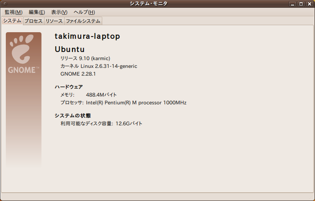Viewport: 315px width, 201px height.
Task: Click the Ubuntu heading text
Action: pyautogui.click(x=70, y=49)
